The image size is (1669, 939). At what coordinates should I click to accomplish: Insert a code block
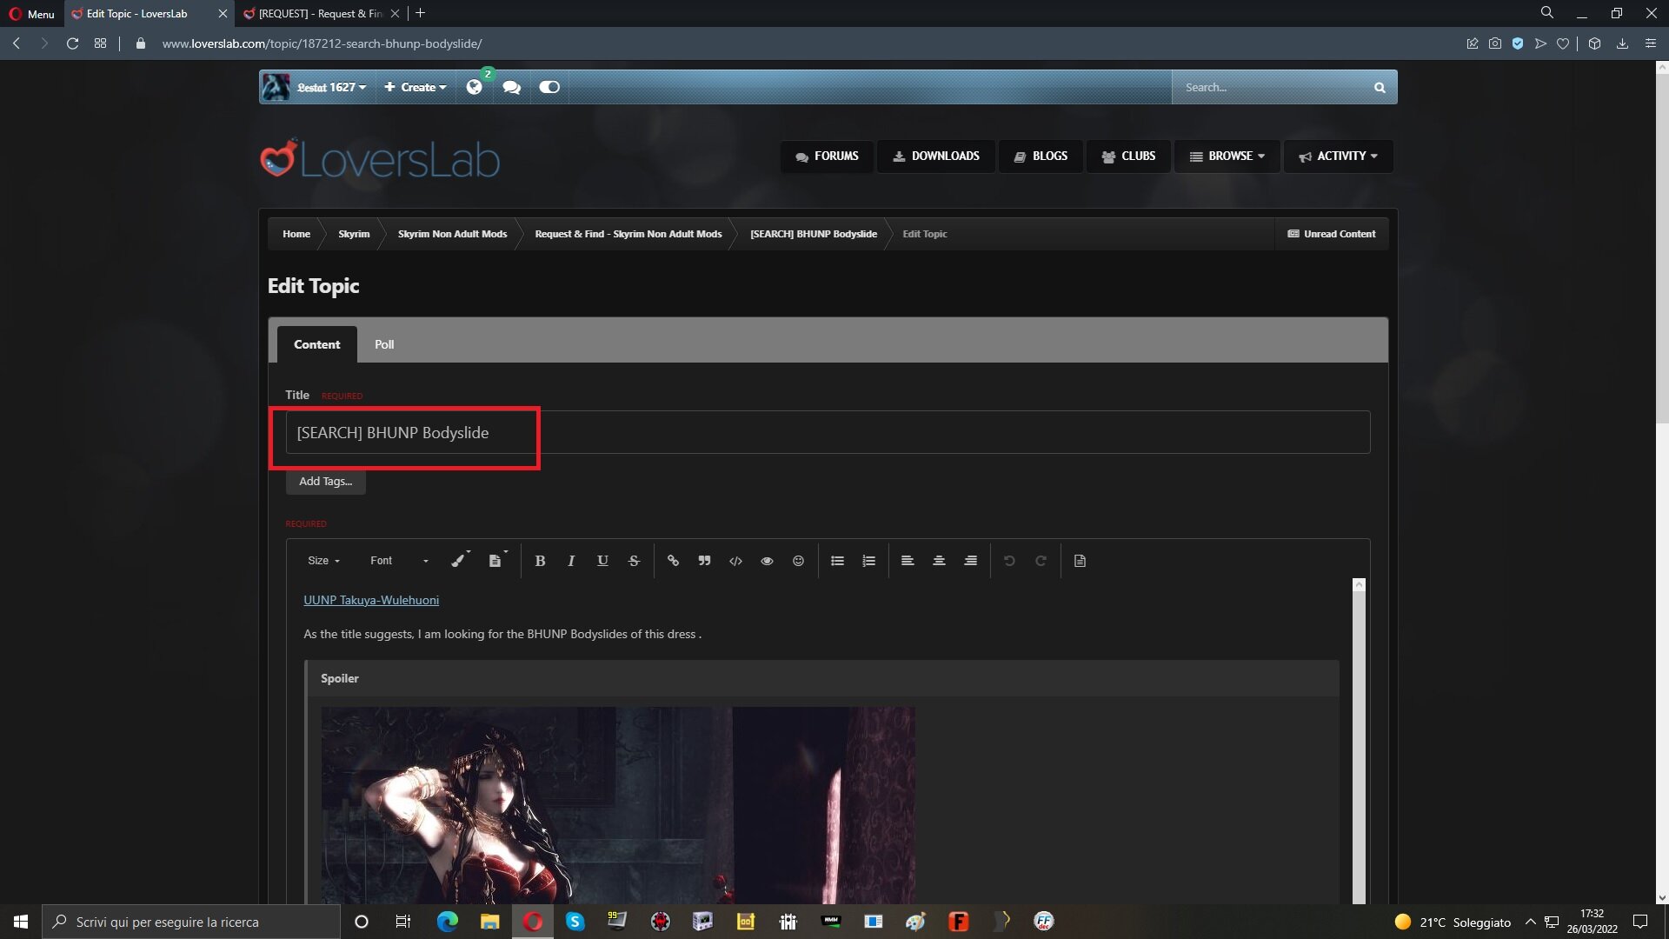coord(735,561)
